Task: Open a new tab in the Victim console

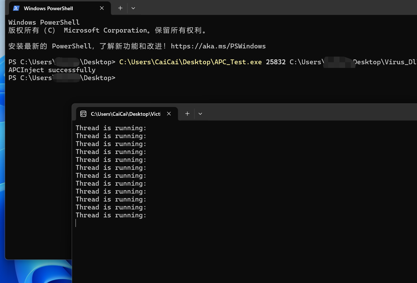Action: point(187,114)
